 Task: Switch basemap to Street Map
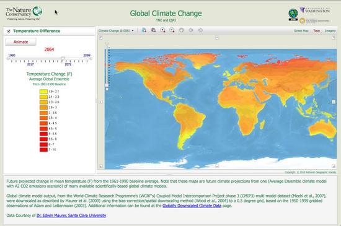pyautogui.click(x=301, y=31)
